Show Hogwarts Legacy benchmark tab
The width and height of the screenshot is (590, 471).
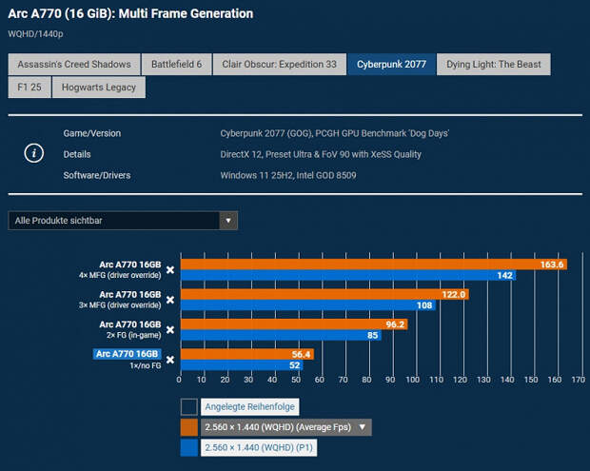coord(100,88)
